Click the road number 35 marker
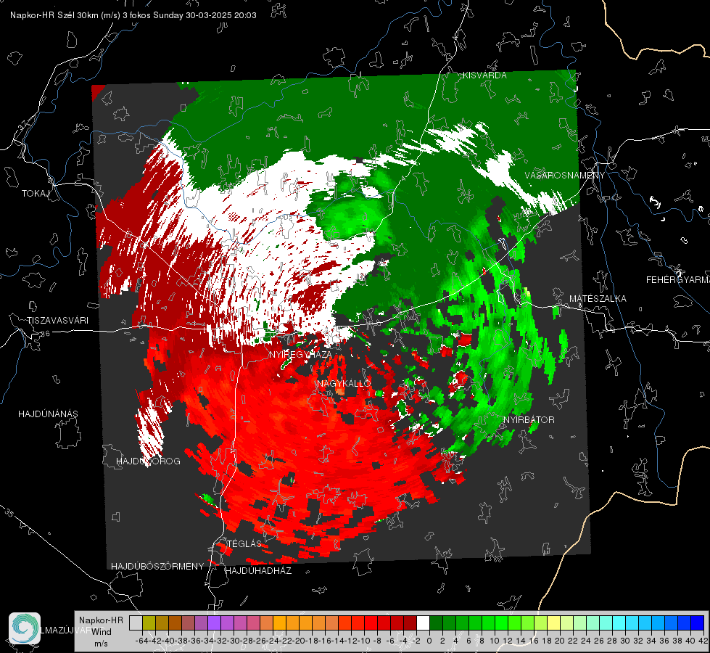This screenshot has height=653, width=710. [9, 514]
